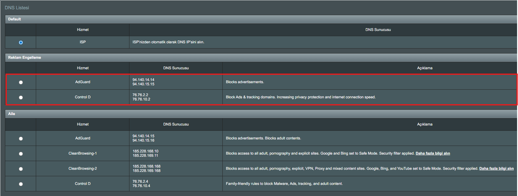Click 'Hizmet' header in Reklam Engelleme table
The width and height of the screenshot is (518, 196).
83,68
